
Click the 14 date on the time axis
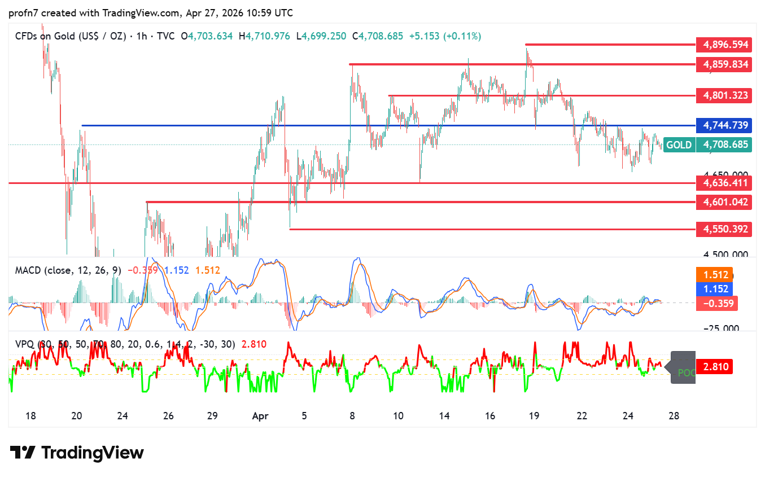444,416
